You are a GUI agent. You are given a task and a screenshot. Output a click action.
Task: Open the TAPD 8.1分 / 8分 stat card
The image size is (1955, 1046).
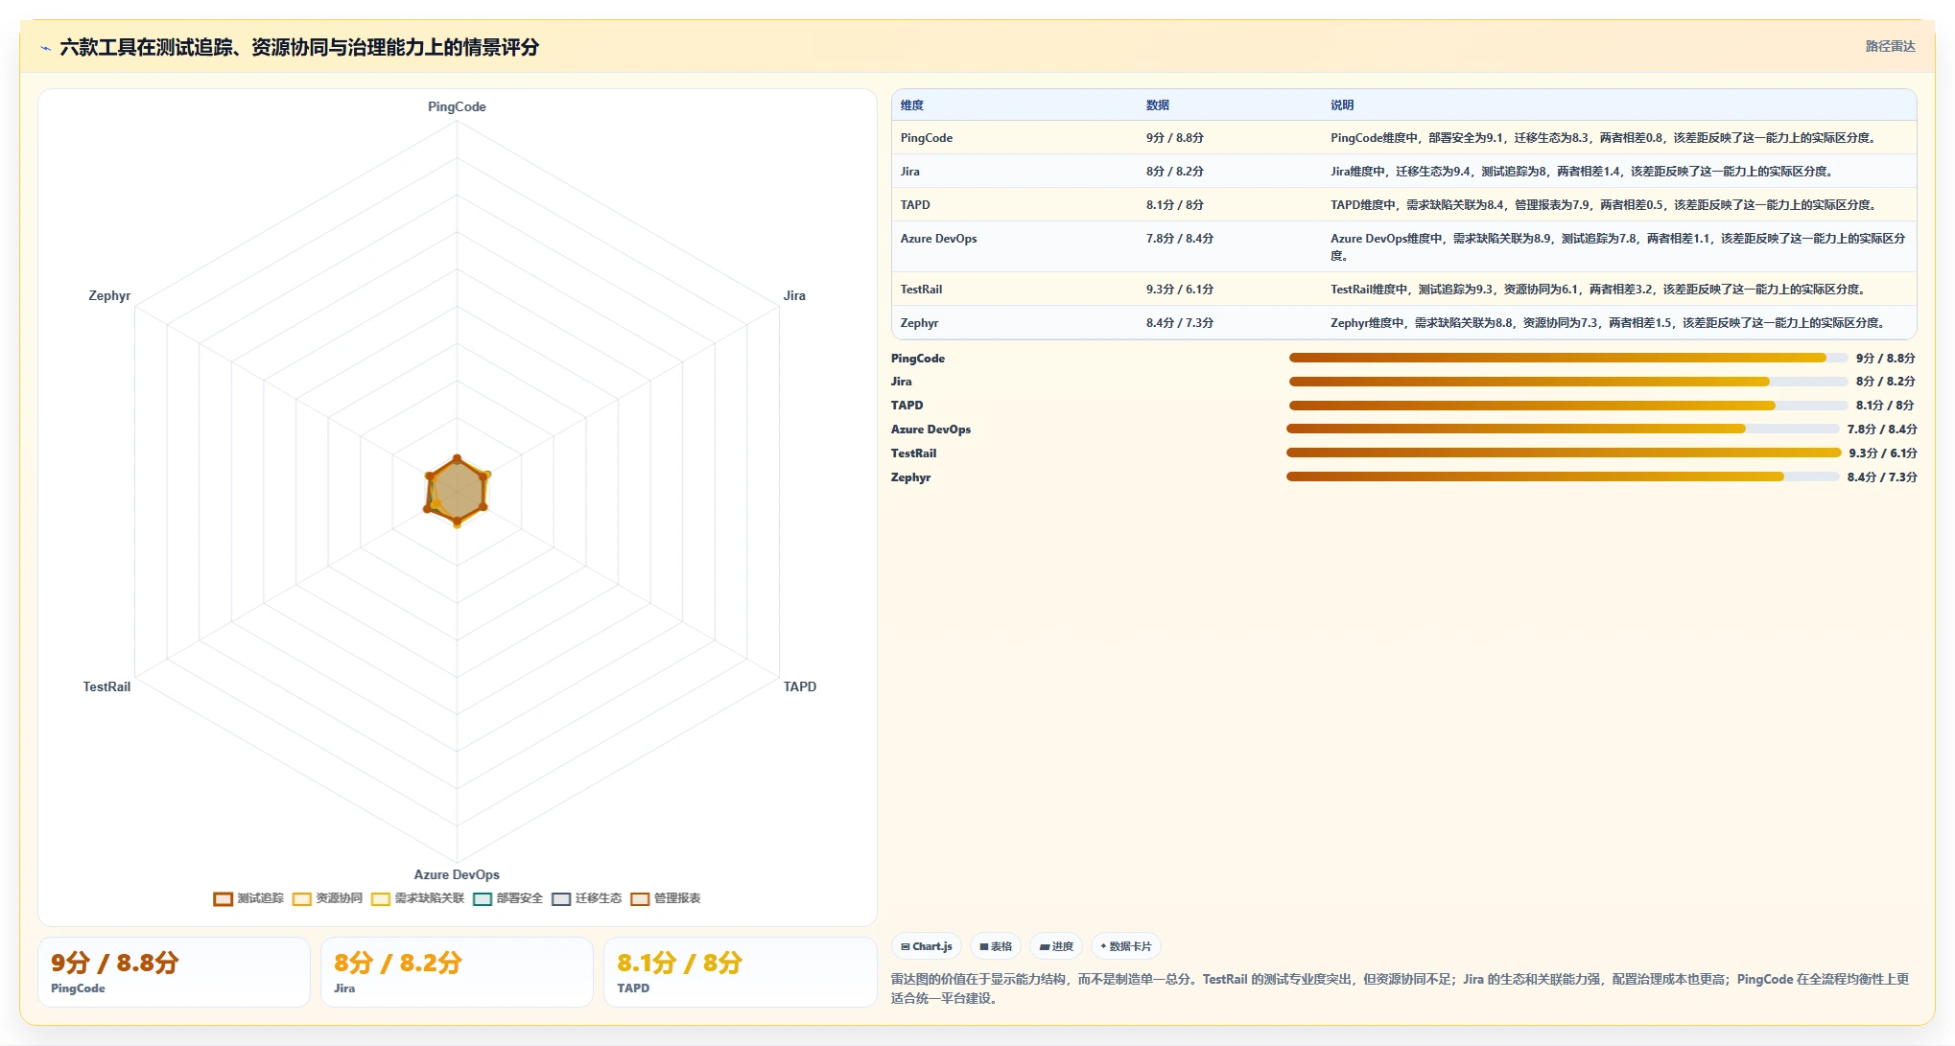[x=740, y=972]
